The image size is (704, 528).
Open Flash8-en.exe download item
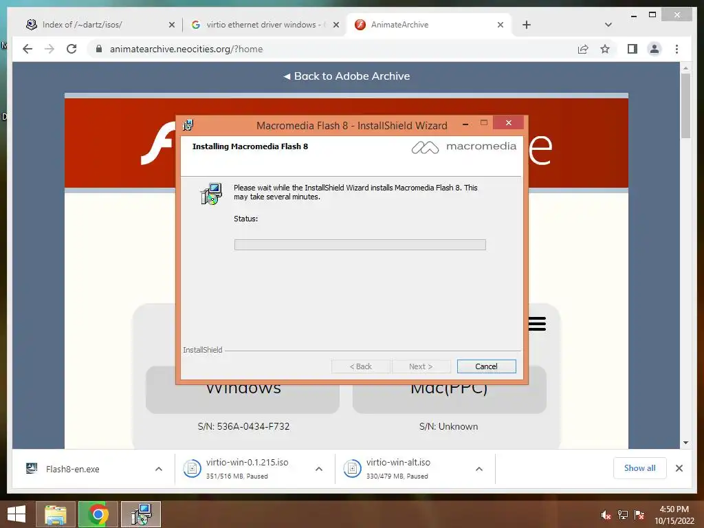(72, 469)
